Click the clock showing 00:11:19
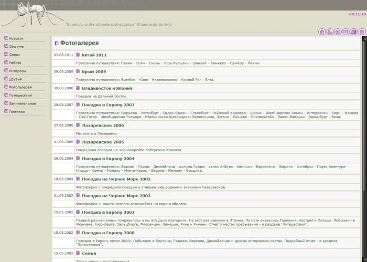The height and width of the screenshot is (262, 367). [x=357, y=14]
